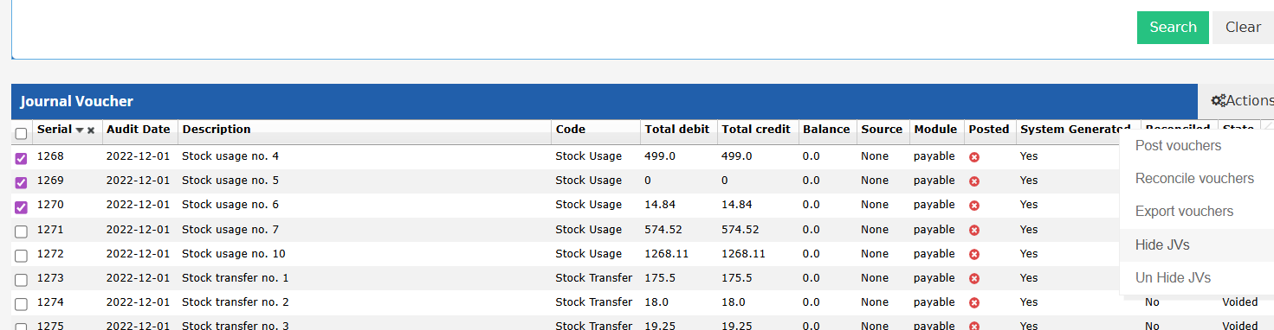Click total debit value 1268.11
The image size is (1274, 330).
tap(667, 254)
